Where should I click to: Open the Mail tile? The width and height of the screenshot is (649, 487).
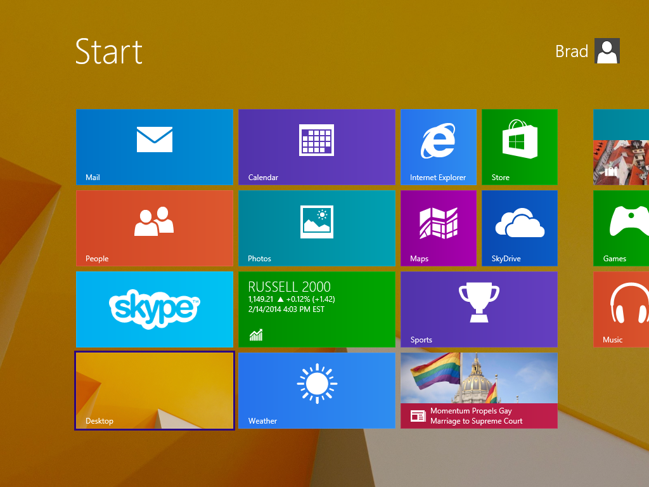155,147
